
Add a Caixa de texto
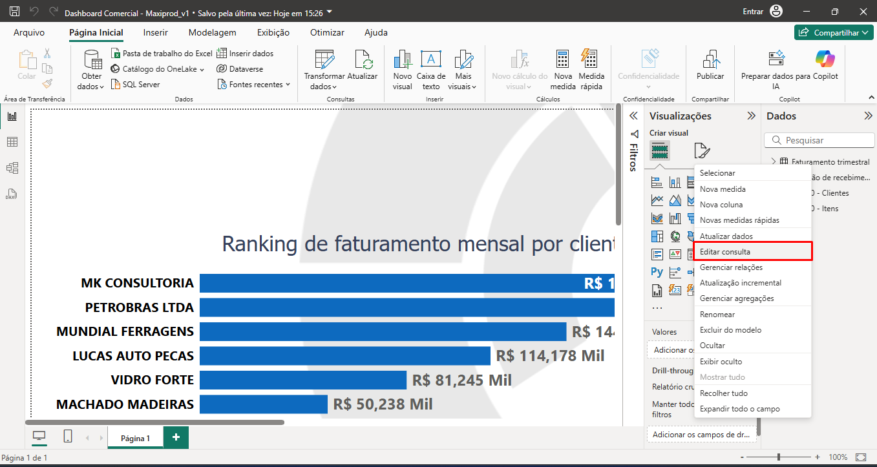(430, 60)
